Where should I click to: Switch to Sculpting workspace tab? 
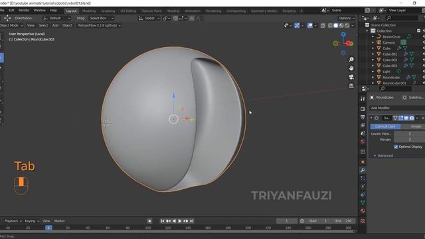coord(108,11)
